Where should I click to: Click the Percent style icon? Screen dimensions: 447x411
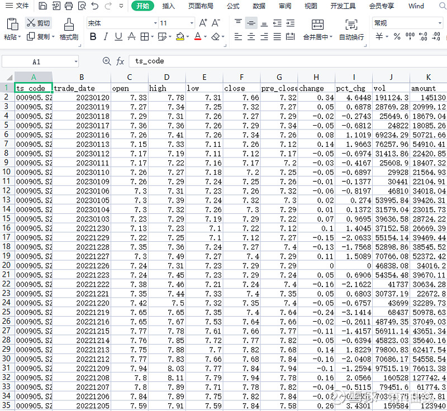pos(396,37)
